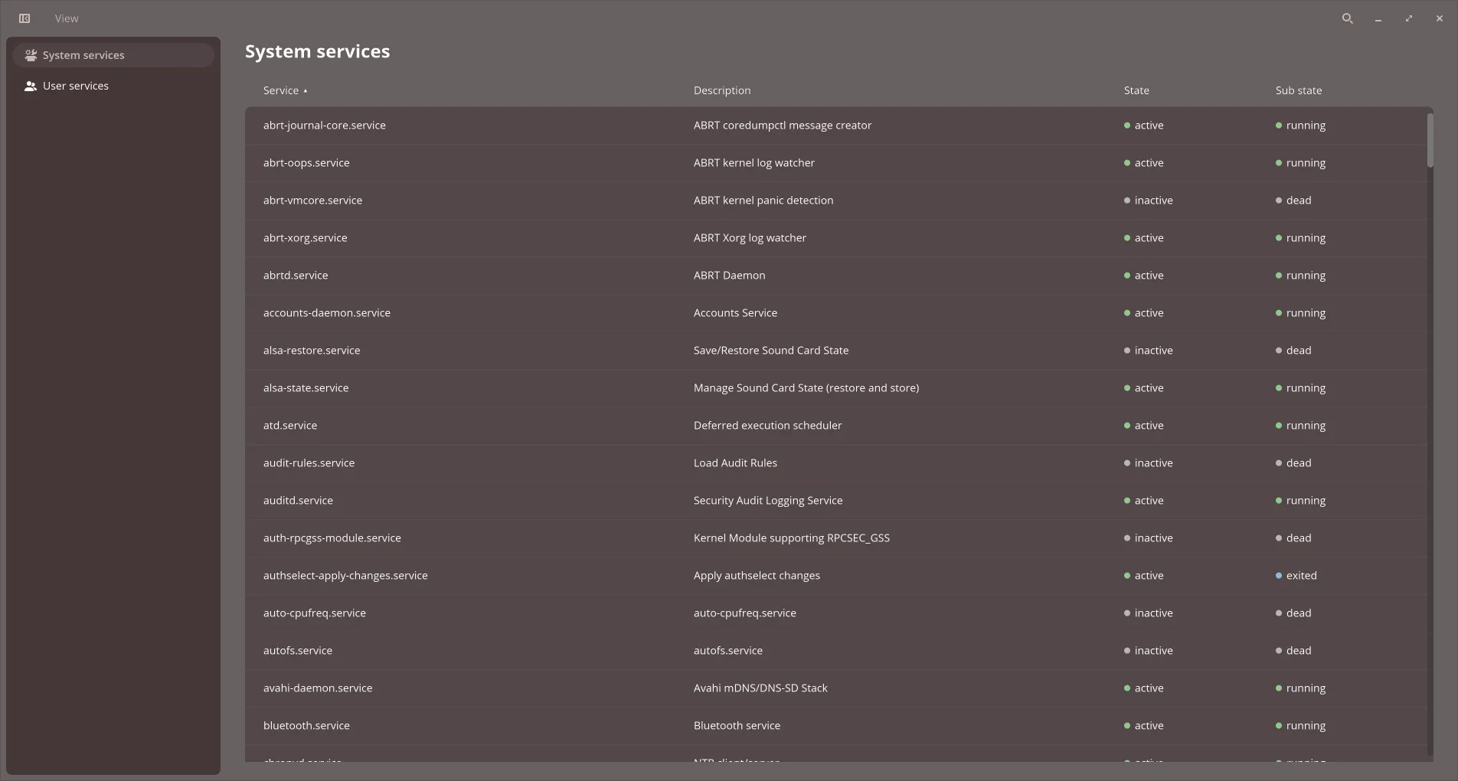The height and width of the screenshot is (781, 1458).
Task: Click 'Deferred execution scheduler' description
Action: pyautogui.click(x=767, y=426)
